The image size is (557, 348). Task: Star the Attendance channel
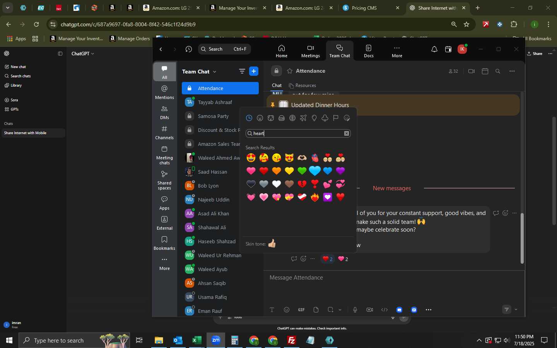coord(290,71)
